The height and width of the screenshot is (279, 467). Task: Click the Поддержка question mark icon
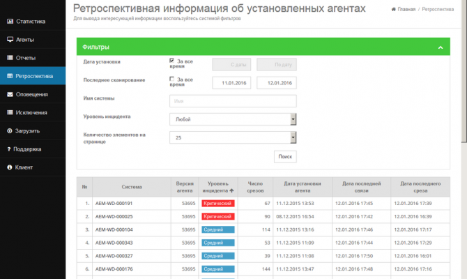point(9,149)
